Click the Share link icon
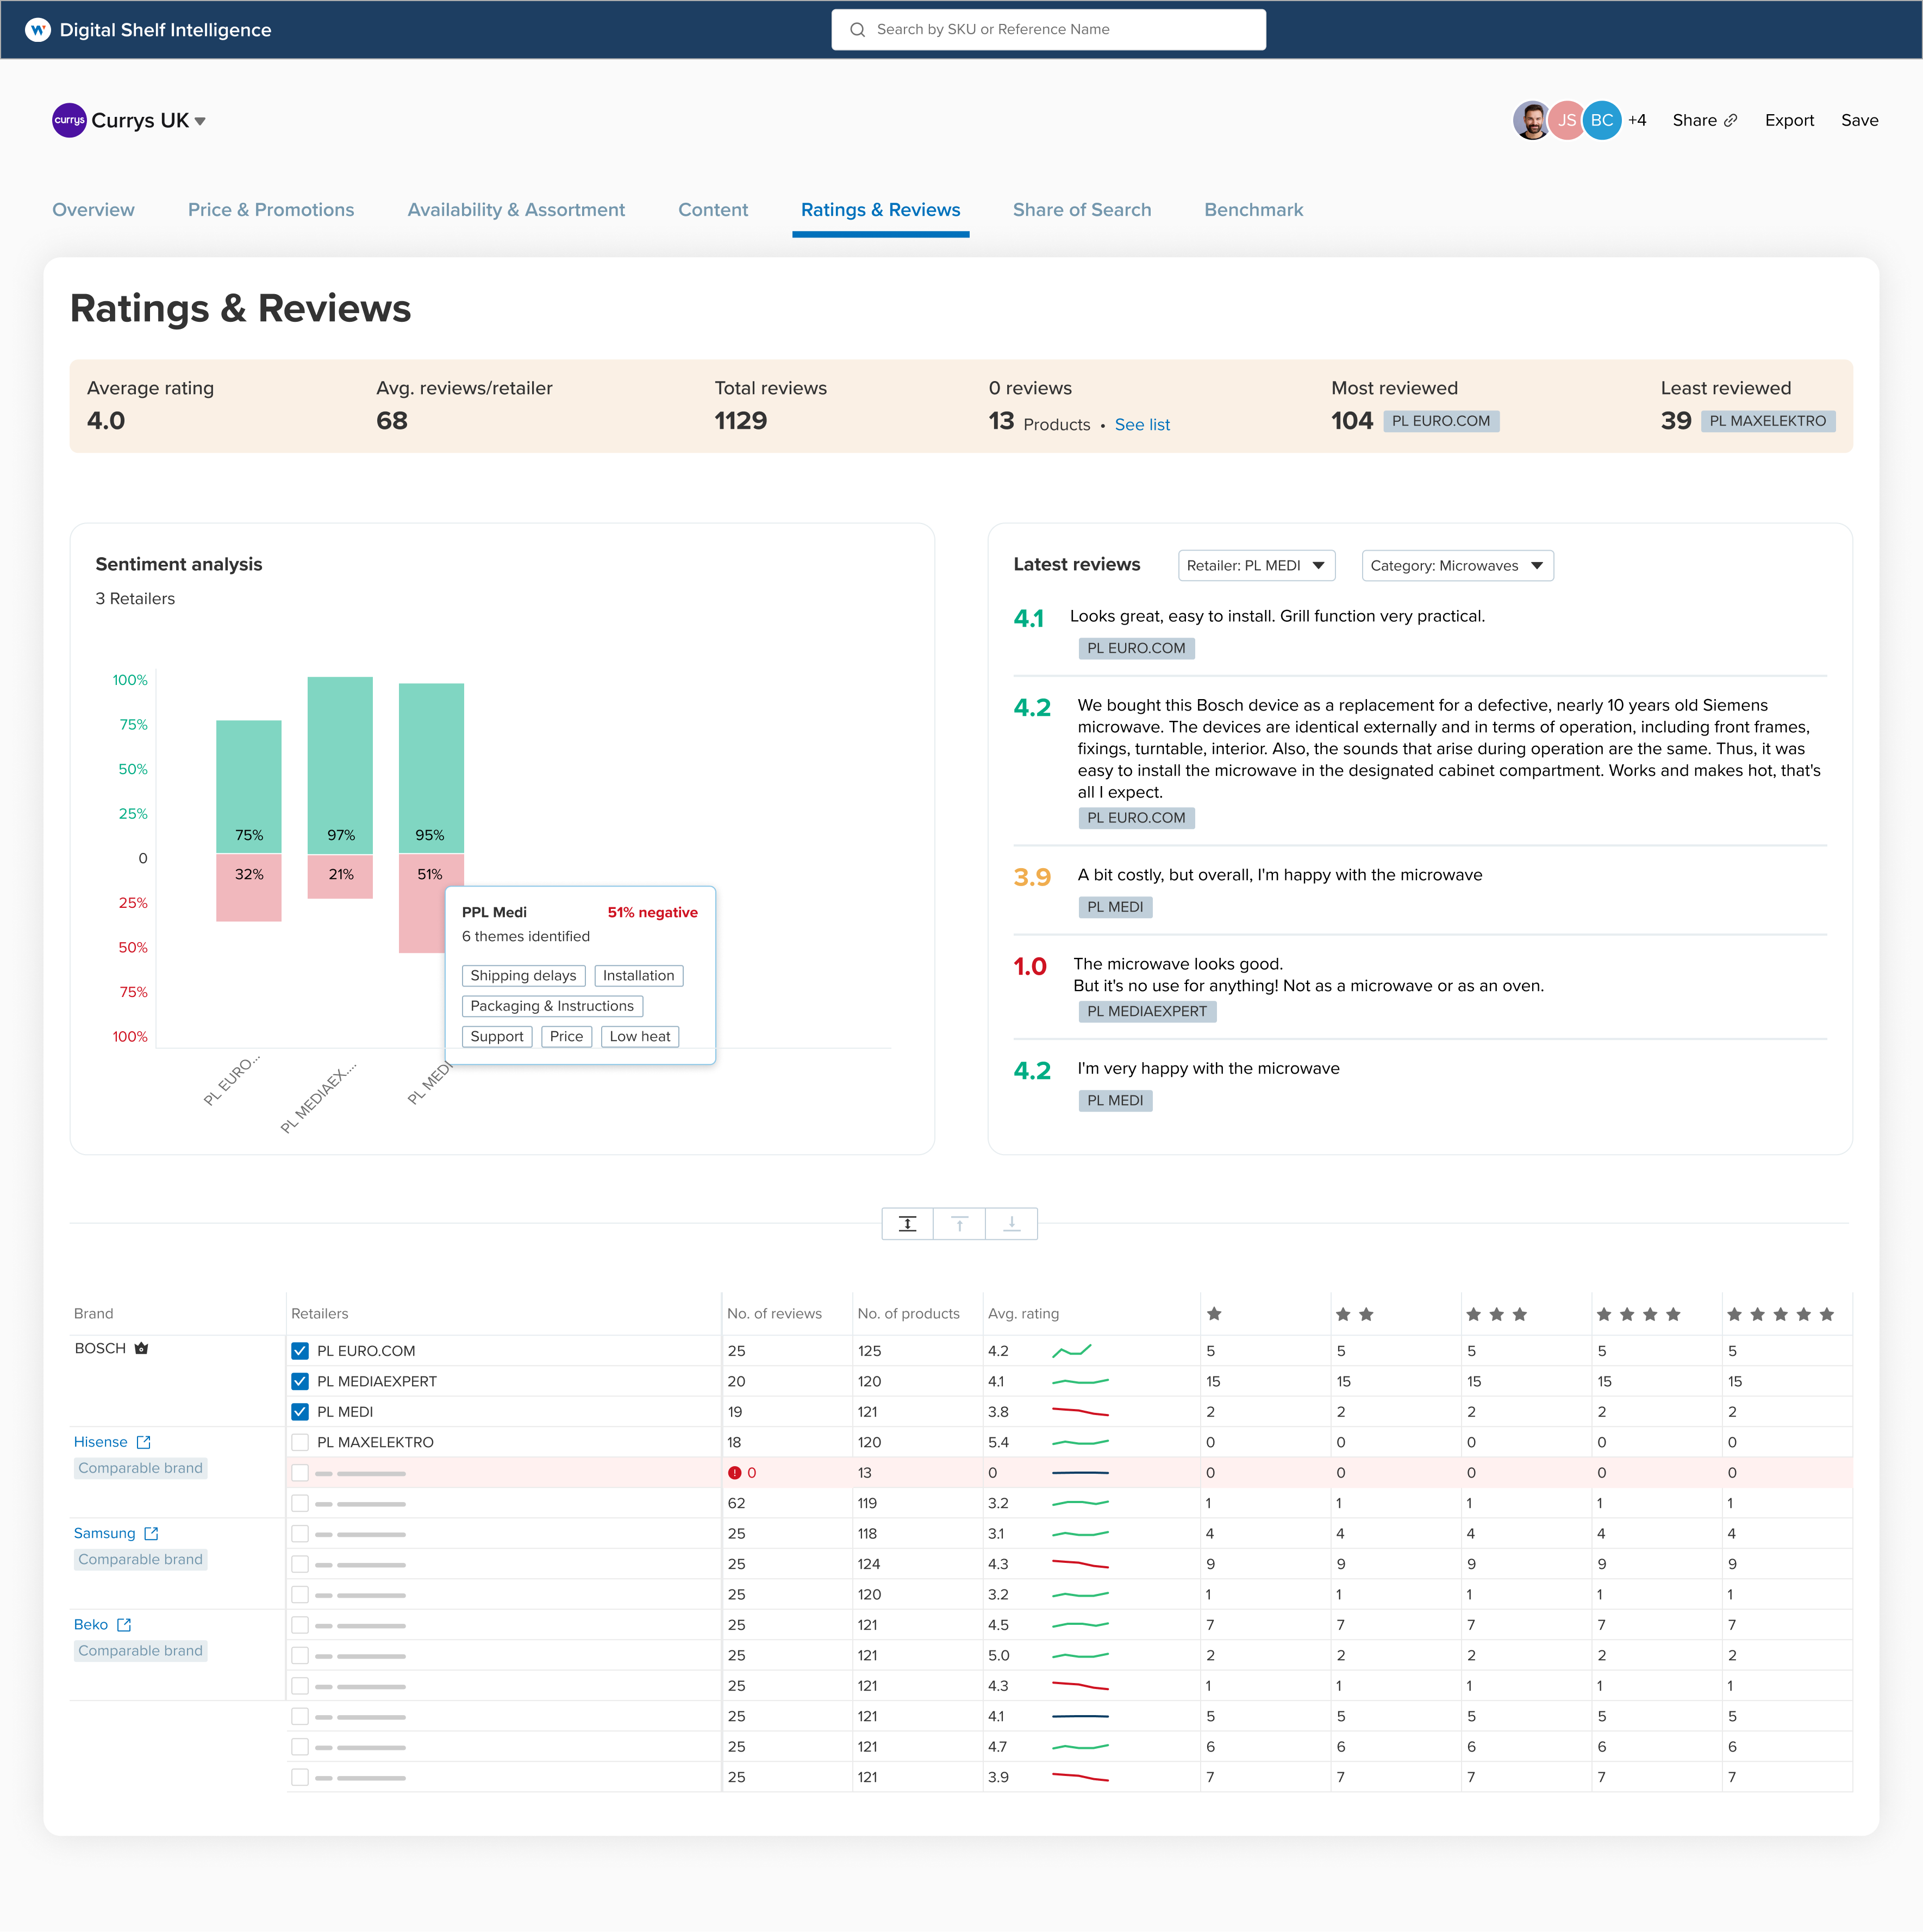Viewport: 1923px width, 1932px height. tap(1730, 120)
